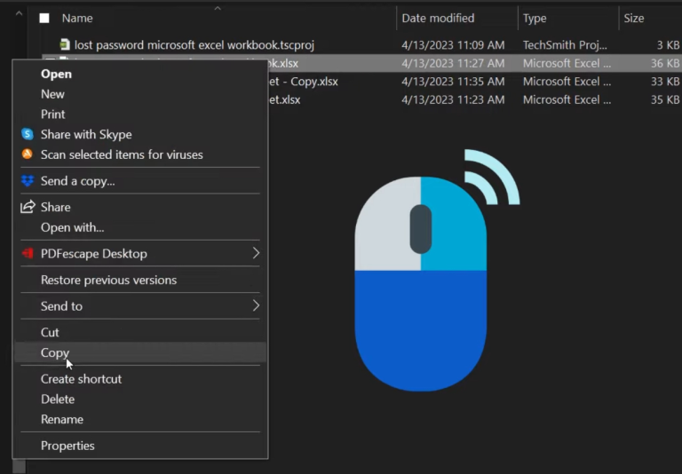Click the Skype icon in context menu
Image resolution: width=682 pixels, height=474 pixels.
(28, 135)
